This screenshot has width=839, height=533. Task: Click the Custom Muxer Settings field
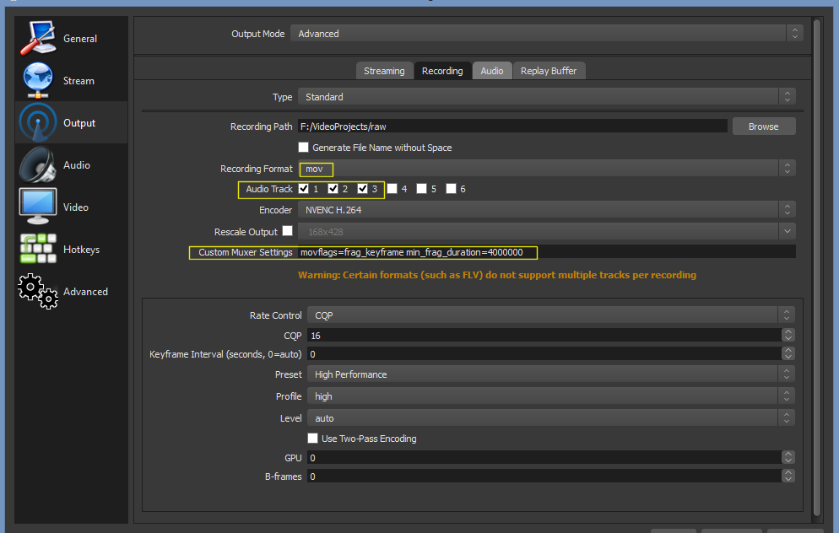[547, 252]
